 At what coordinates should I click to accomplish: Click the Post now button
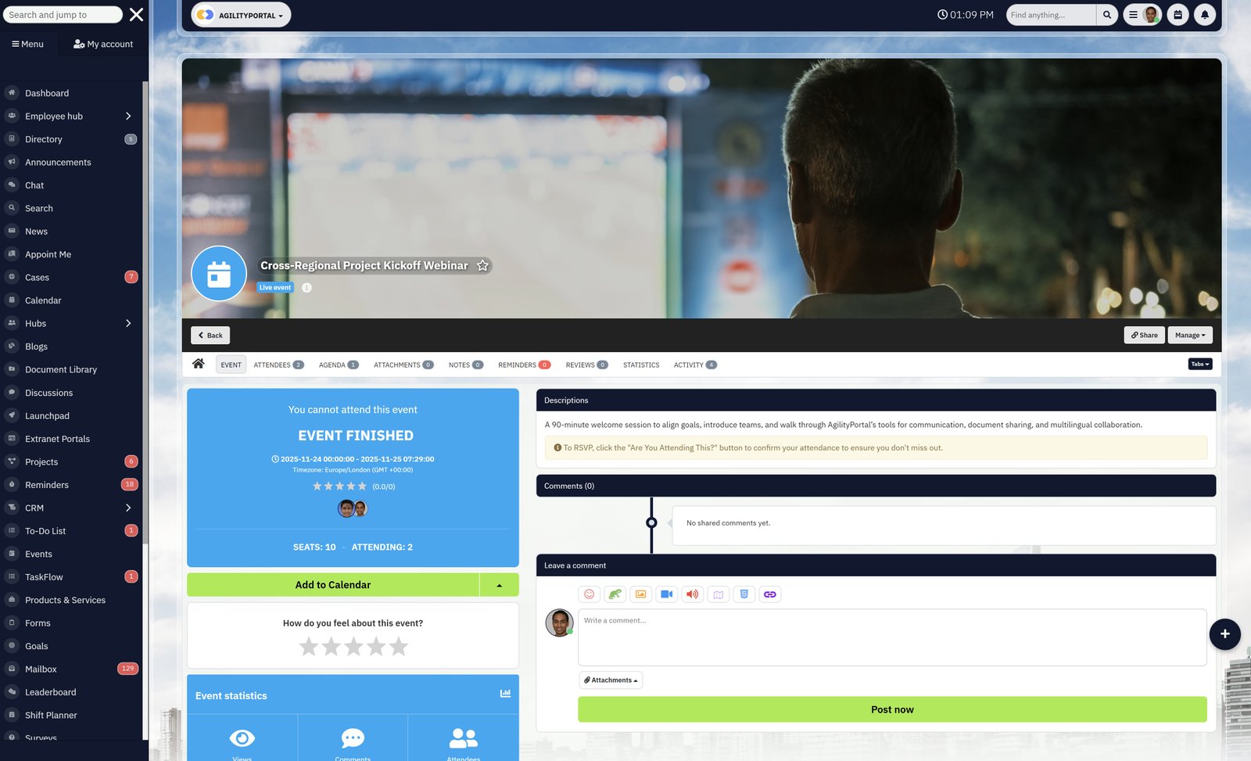[x=891, y=709]
